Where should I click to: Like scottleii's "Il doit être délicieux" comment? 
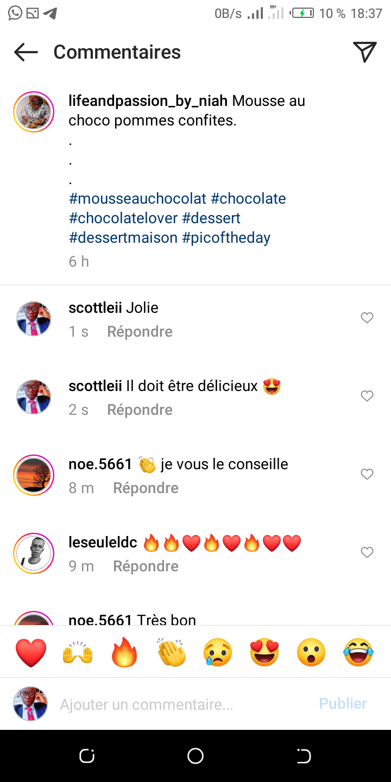[x=367, y=396]
